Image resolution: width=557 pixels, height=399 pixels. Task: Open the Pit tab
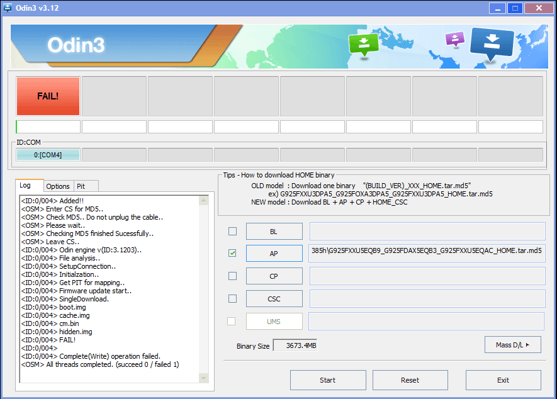click(86, 186)
